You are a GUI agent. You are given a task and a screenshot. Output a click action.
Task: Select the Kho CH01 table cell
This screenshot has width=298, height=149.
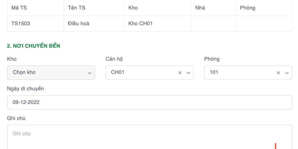pos(140,23)
